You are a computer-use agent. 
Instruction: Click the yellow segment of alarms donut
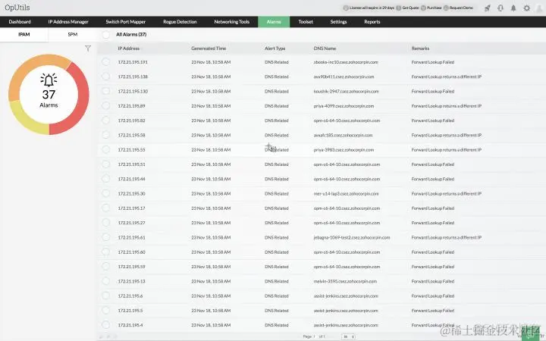coord(23,120)
